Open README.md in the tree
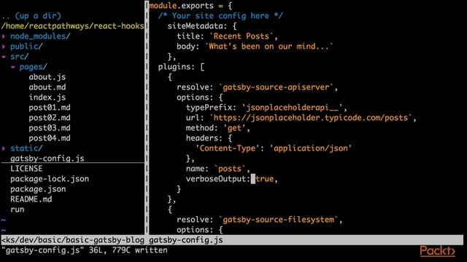Screen dimensions: 467x262 (x=31, y=199)
